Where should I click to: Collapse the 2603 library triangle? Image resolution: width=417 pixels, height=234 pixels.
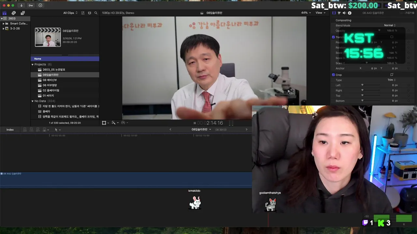pyautogui.click(x=2, y=19)
